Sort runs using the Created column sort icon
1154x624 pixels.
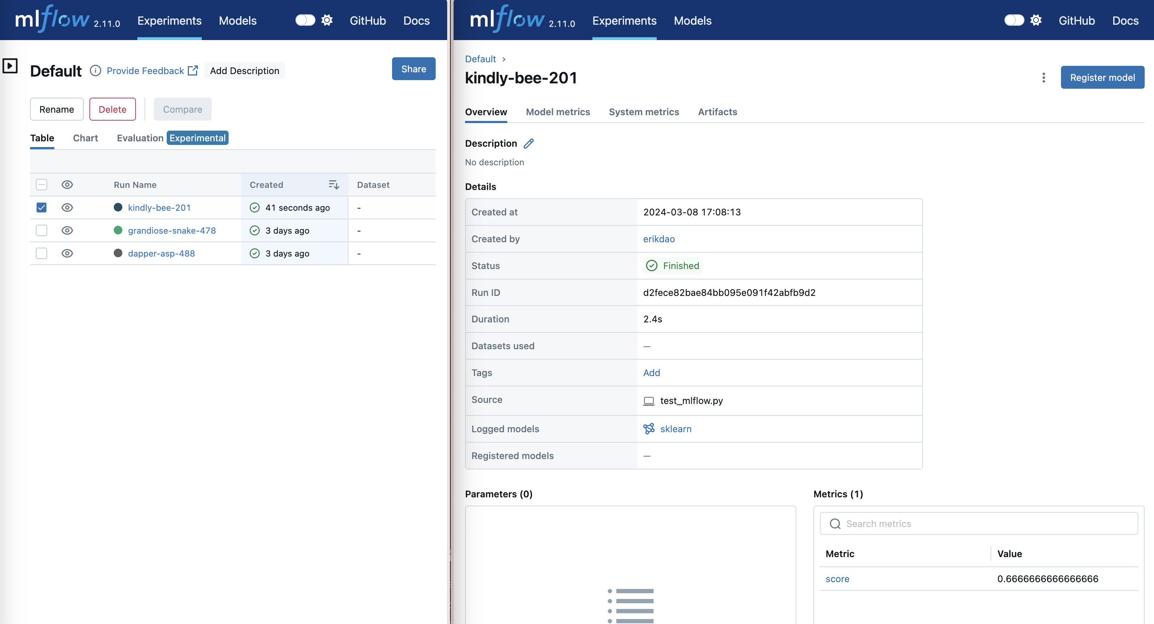[334, 184]
